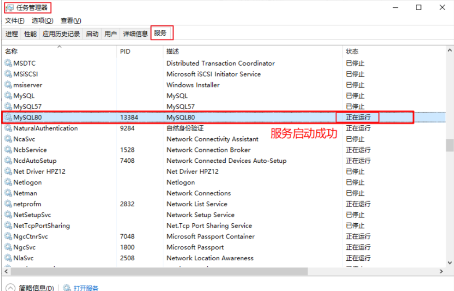Open the 打开服务 link
454x291 pixels.
click(x=86, y=288)
